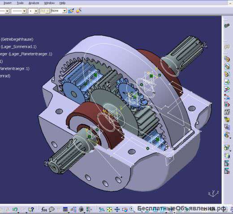Open the Help menu
233x214 pixels.
click(x=62, y=3)
